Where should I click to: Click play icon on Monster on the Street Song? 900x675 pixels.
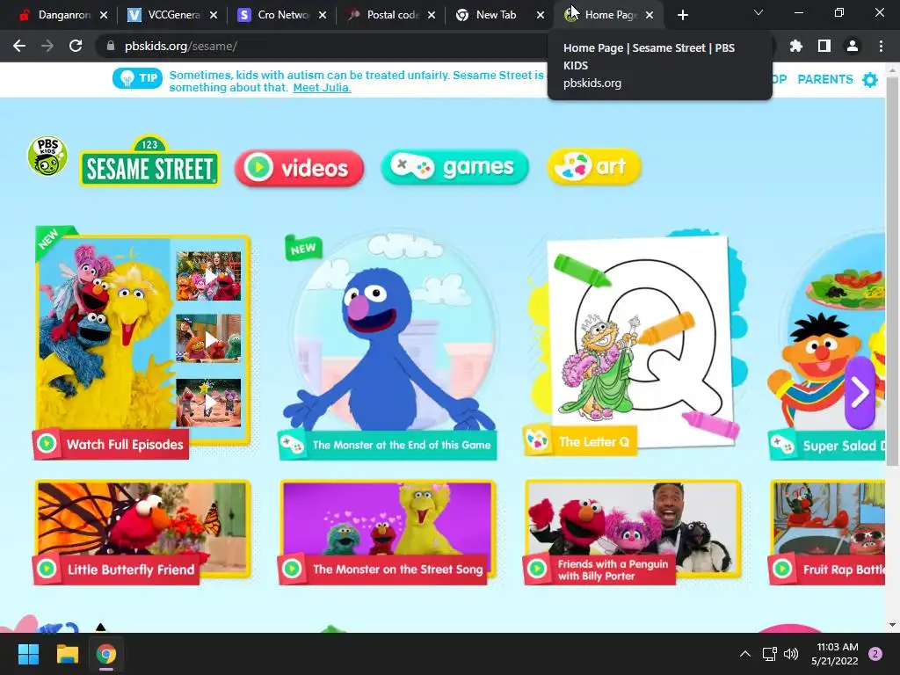(x=292, y=569)
